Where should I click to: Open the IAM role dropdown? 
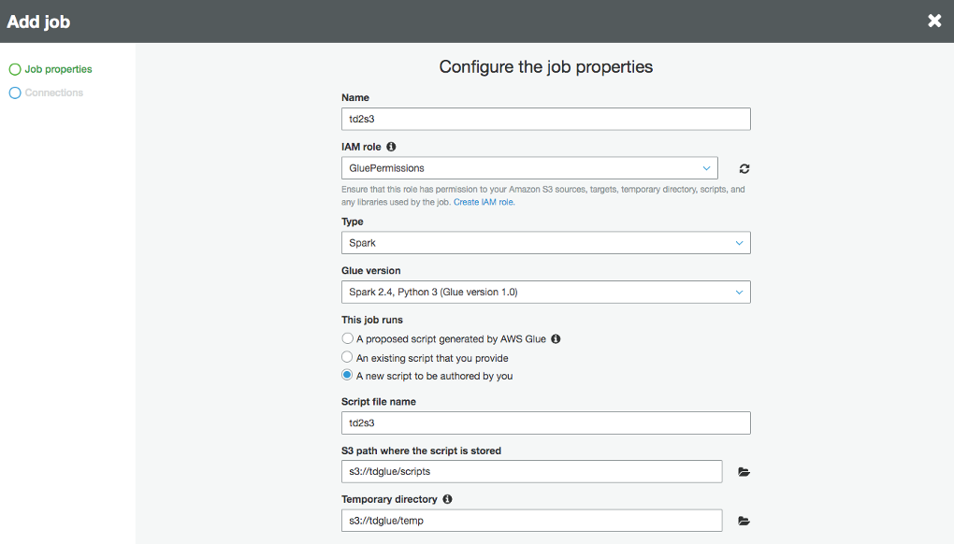pyautogui.click(x=529, y=168)
